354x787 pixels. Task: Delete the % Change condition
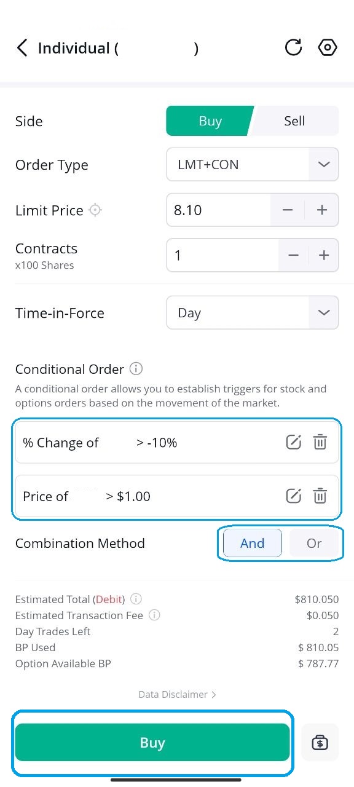320,441
